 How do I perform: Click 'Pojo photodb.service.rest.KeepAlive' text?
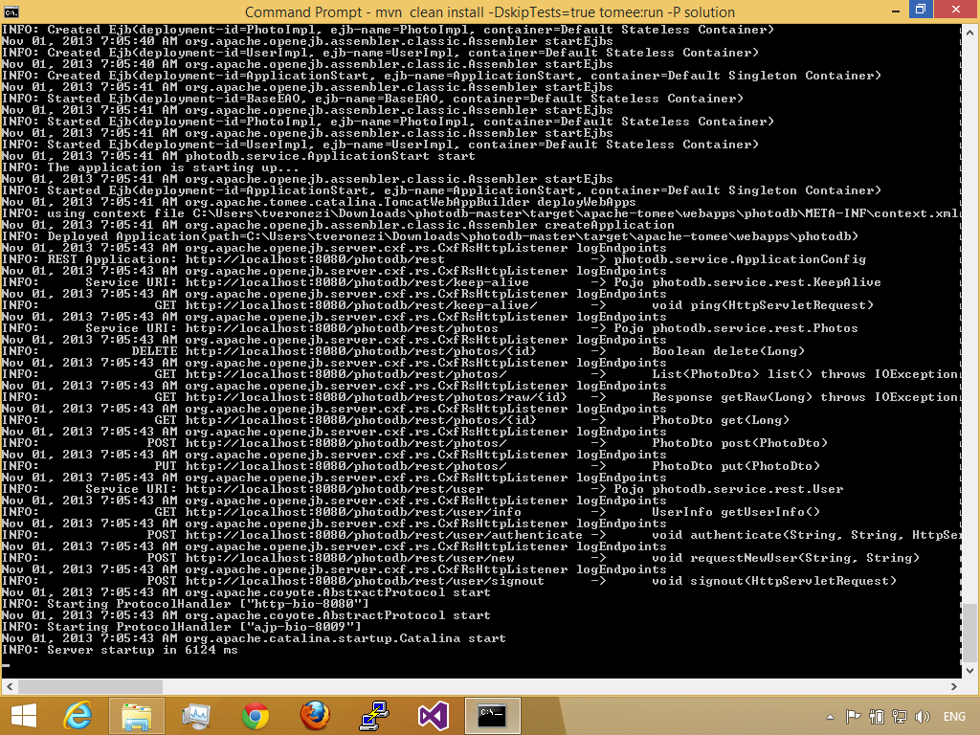(x=746, y=282)
